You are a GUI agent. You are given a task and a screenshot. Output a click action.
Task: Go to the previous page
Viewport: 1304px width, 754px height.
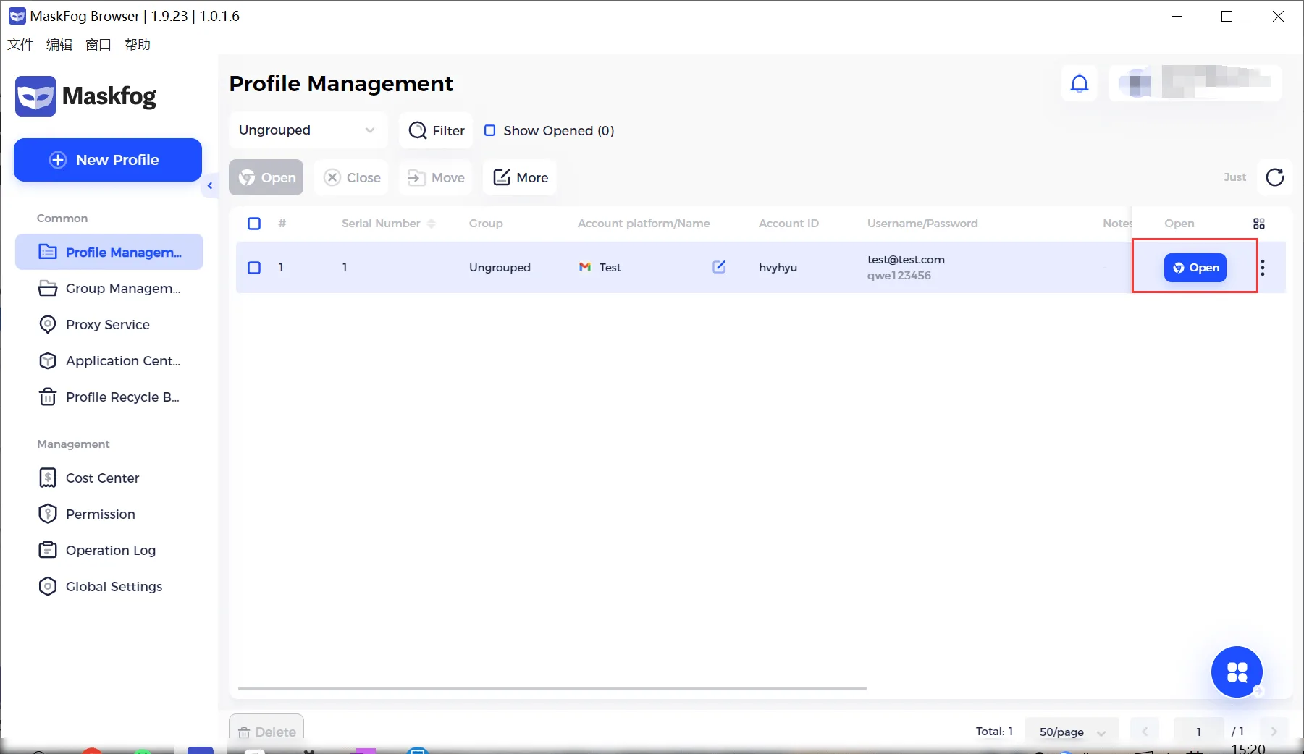(1145, 732)
